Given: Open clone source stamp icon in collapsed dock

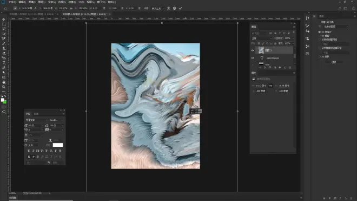Looking at the screenshot, I should [x=307, y=38].
